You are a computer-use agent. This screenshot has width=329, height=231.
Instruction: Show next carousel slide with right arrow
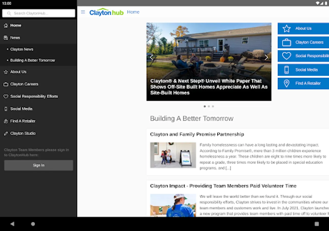pos(266,57)
